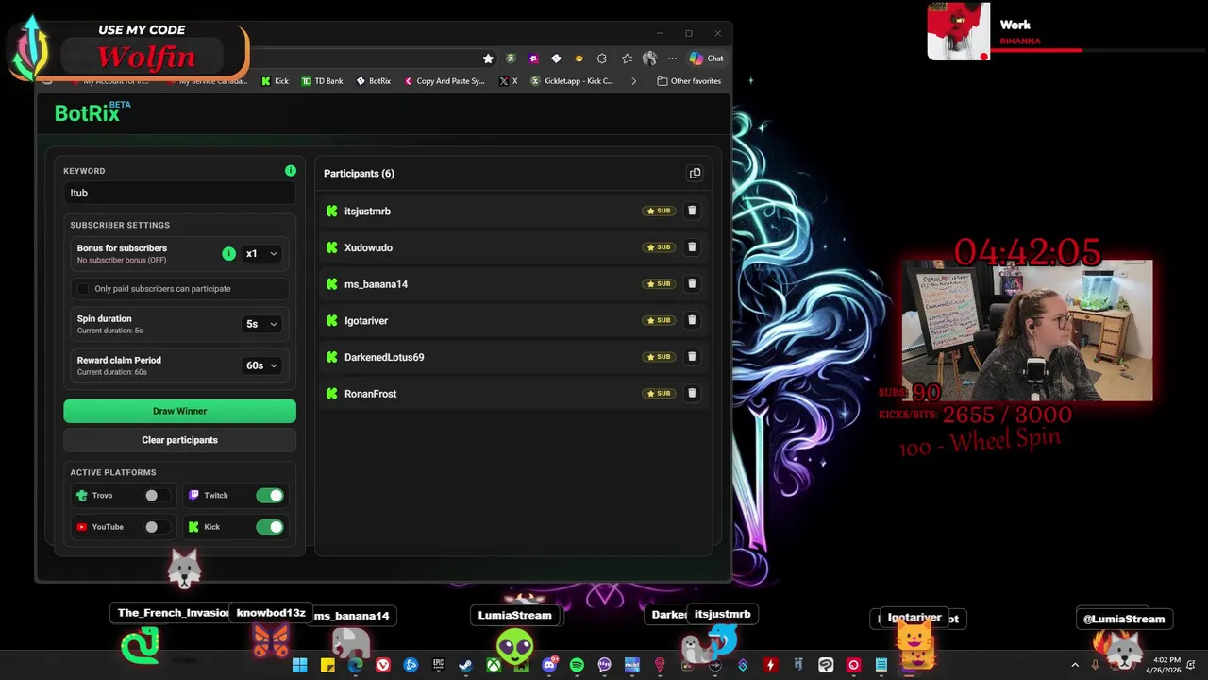Open the Kick bookmark
The image size is (1208, 680).
coord(275,81)
